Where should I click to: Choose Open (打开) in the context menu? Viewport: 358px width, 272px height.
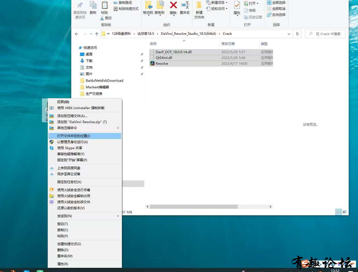(85, 102)
